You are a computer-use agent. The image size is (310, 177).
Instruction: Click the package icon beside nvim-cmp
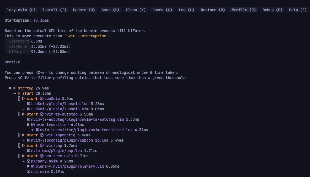tap(42, 145)
